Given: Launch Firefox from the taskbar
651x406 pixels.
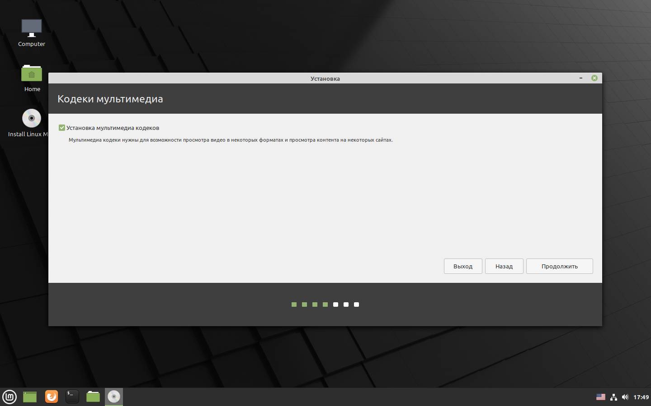Looking at the screenshot, I should [x=52, y=397].
